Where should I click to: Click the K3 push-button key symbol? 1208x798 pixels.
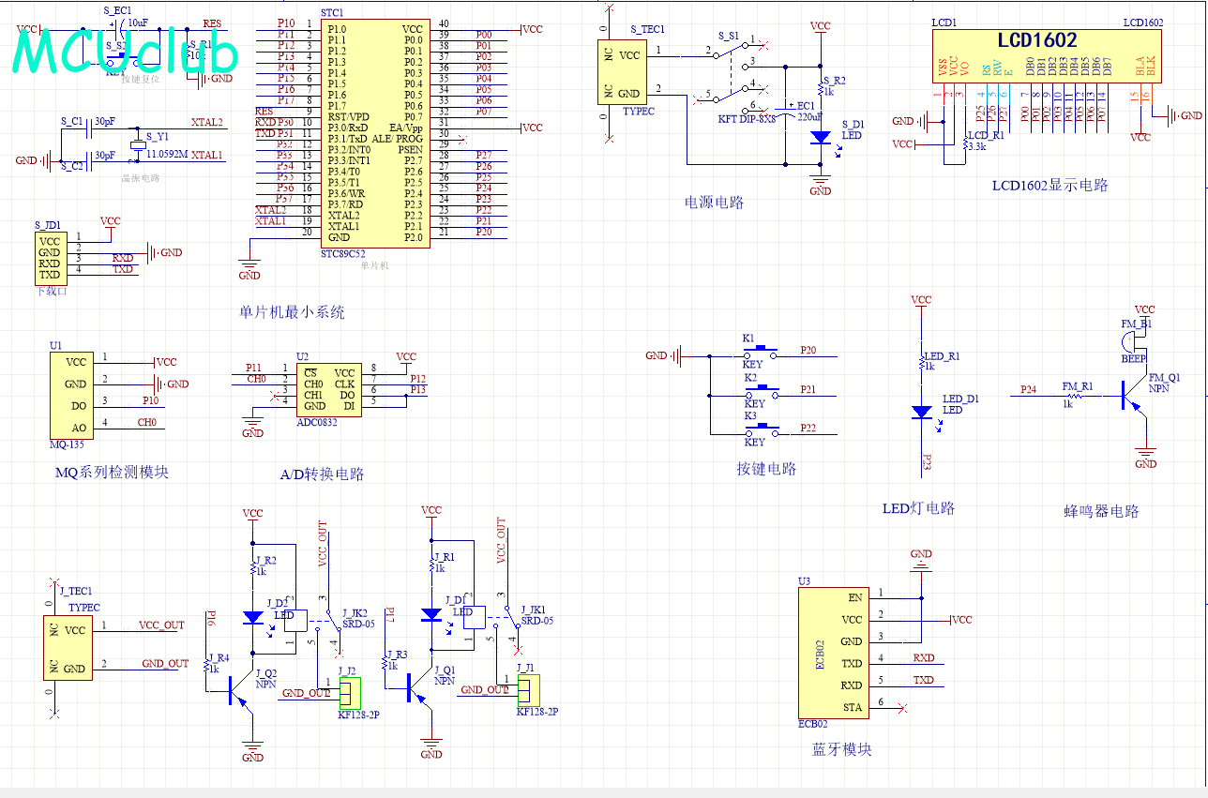point(761,431)
